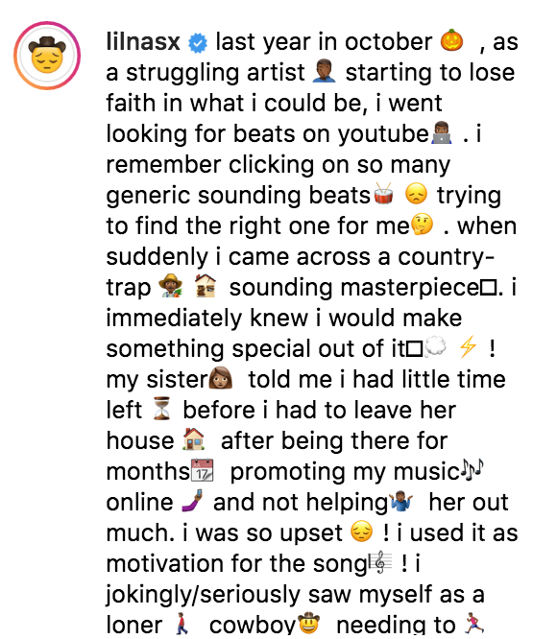Click the lightning bolt emoji
This screenshot has width=557, height=639.
pyautogui.click(x=468, y=347)
